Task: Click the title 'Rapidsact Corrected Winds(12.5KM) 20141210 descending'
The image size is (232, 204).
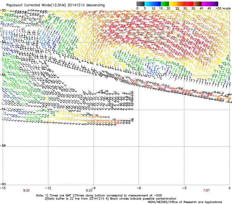Action: [x=55, y=5]
